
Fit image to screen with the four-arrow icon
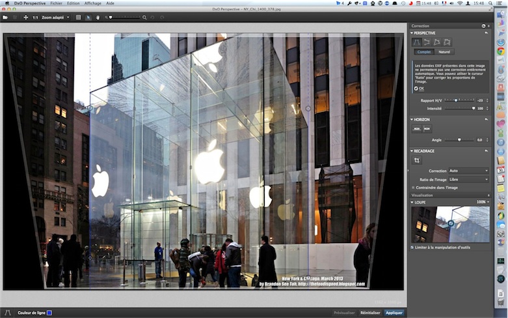[25, 18]
